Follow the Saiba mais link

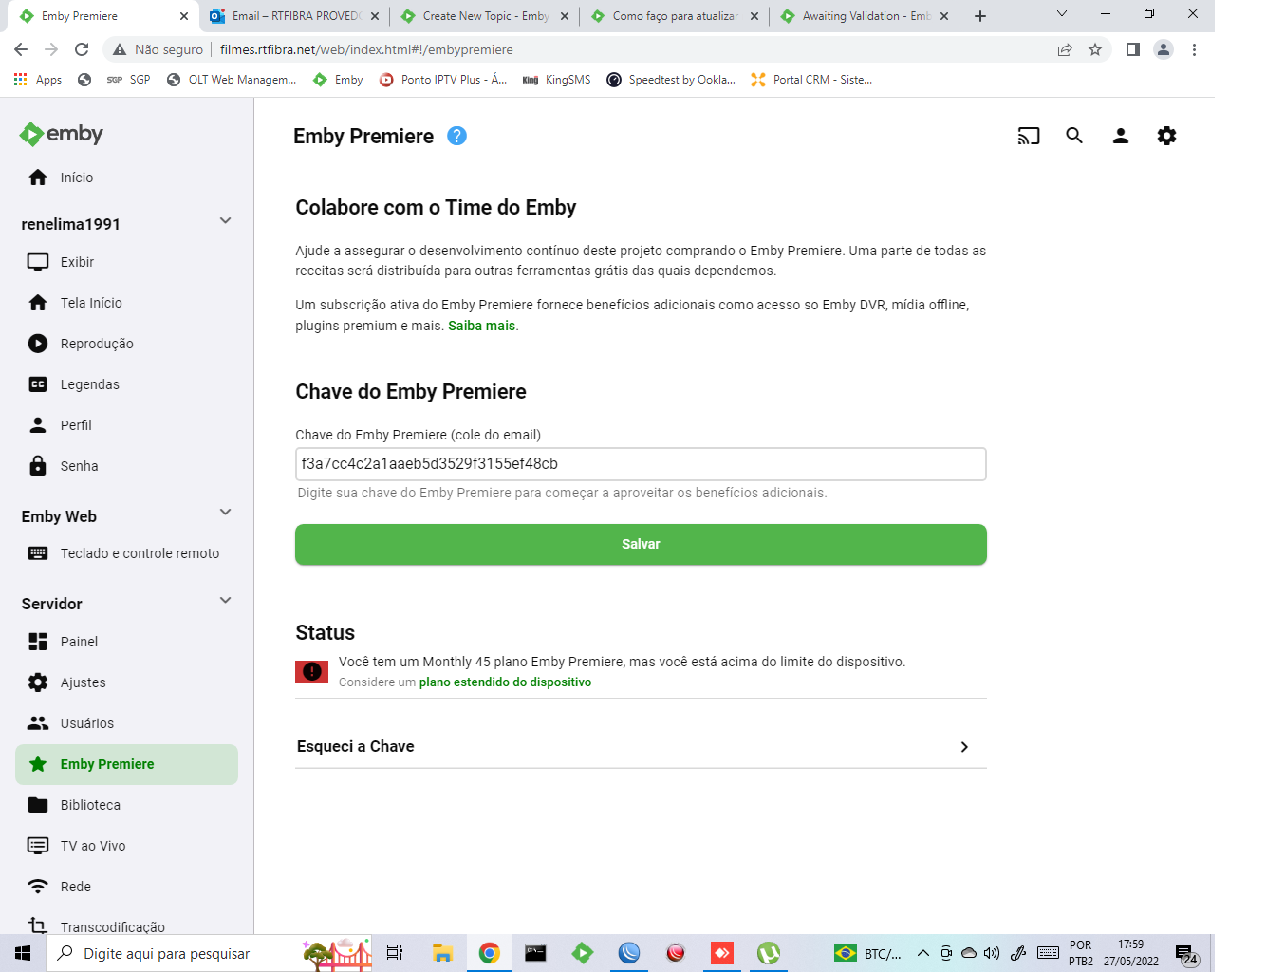click(x=482, y=326)
